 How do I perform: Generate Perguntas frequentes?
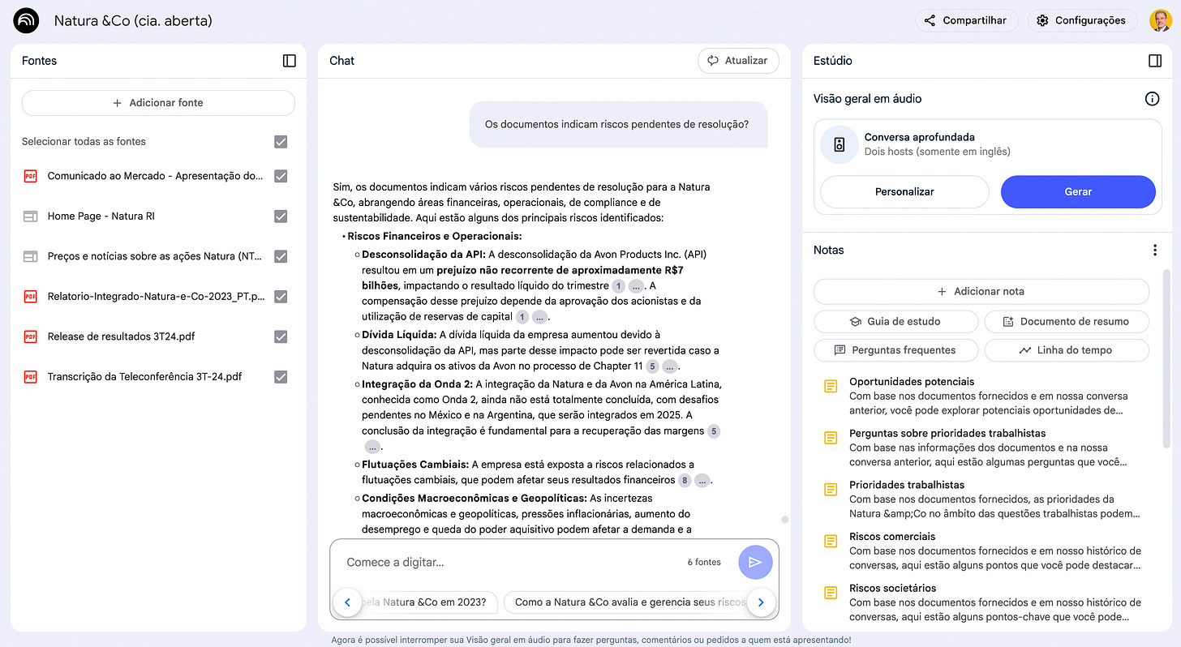click(895, 350)
